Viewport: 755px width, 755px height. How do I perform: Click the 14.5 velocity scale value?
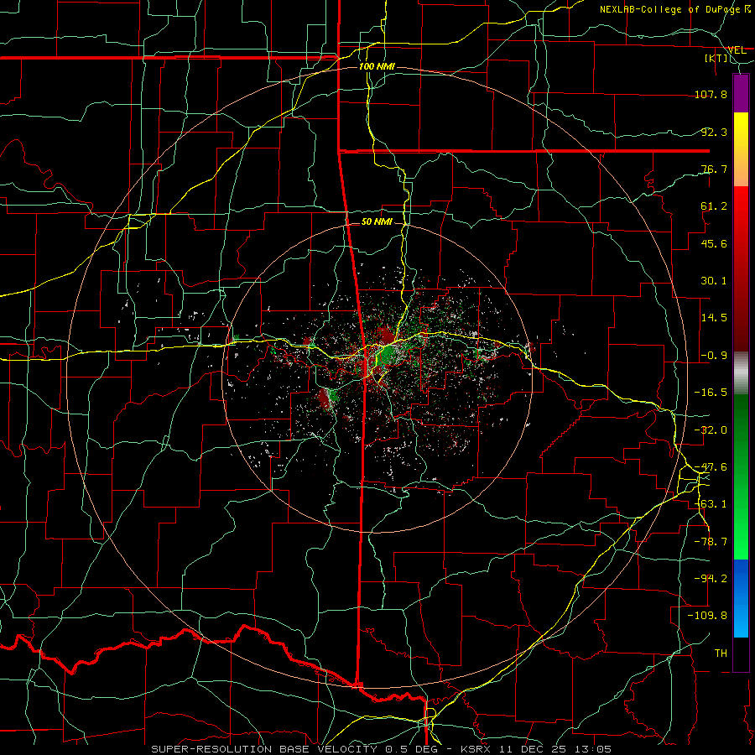(714, 318)
